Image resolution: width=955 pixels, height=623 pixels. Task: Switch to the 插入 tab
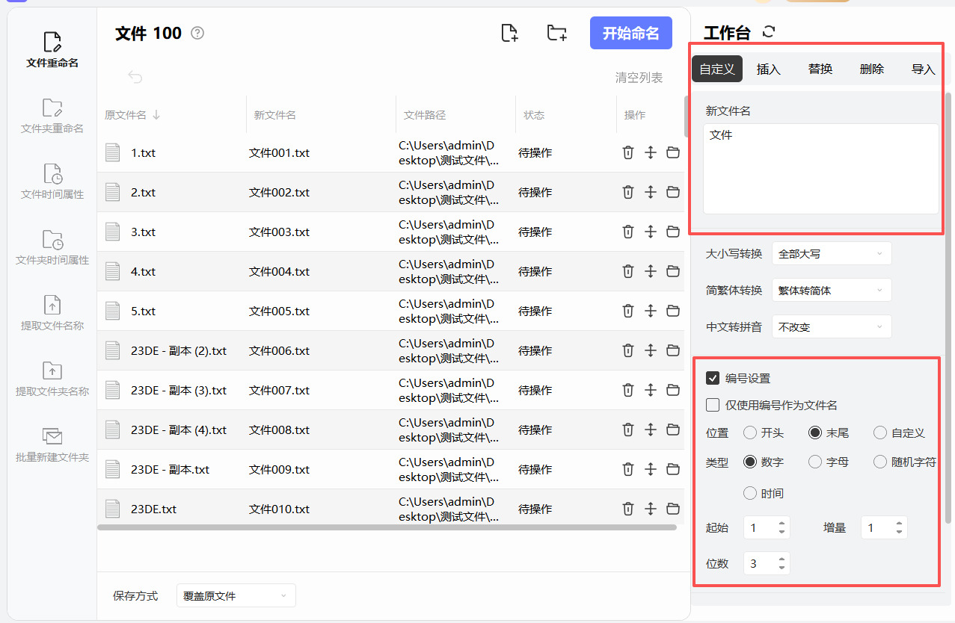tap(769, 69)
